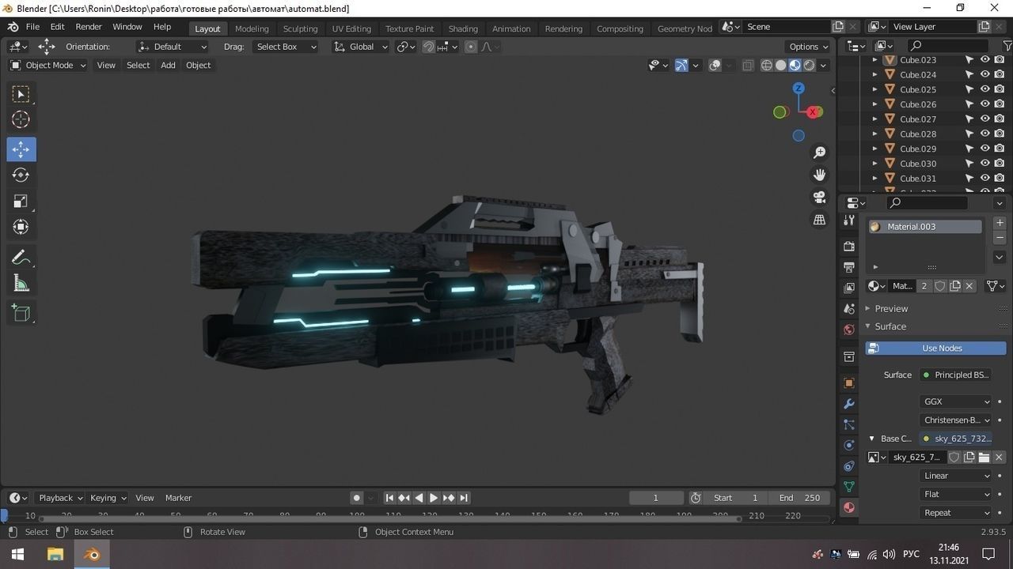Open the Object Mode dropdown

pyautogui.click(x=48, y=66)
